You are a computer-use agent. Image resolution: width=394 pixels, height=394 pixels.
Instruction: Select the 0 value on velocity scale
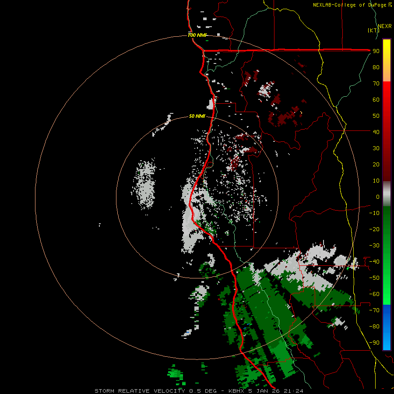378,197
